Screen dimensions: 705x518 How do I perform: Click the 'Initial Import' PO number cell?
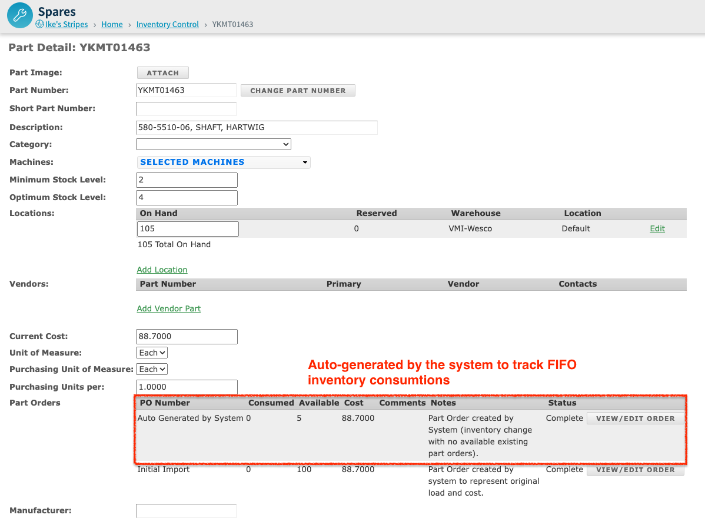coord(163,470)
